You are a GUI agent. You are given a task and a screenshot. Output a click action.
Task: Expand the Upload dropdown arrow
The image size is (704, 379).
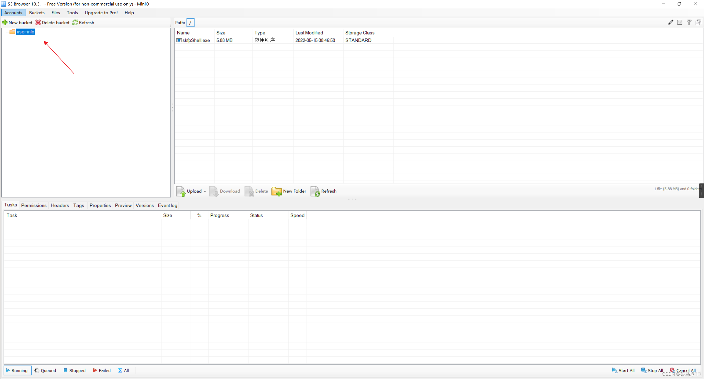(x=205, y=191)
